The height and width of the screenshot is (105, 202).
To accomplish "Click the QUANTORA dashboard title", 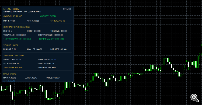I will point(11,9).
